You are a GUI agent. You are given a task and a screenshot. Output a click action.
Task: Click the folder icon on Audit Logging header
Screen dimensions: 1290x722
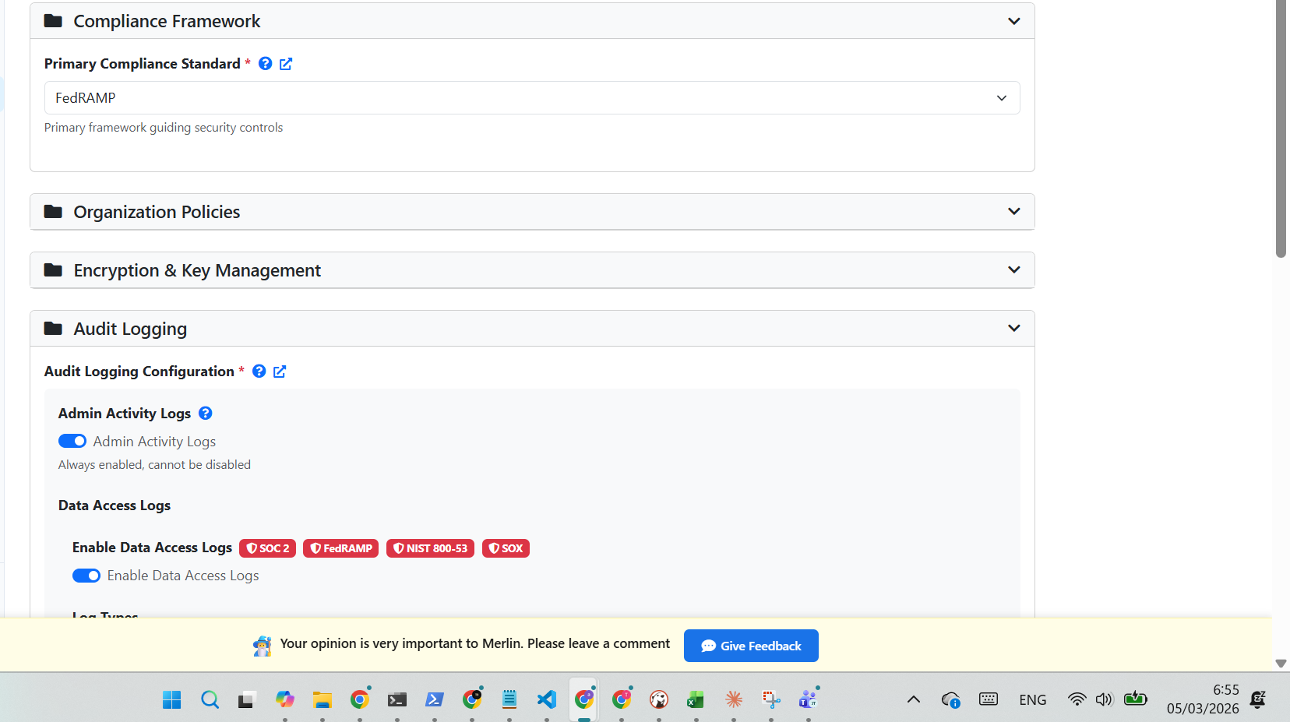coord(53,328)
